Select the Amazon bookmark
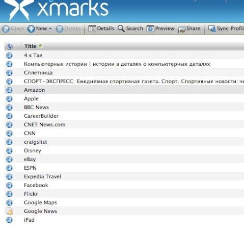Image resolution: width=244 pixels, height=239 pixels. pyautogui.click(x=124, y=90)
